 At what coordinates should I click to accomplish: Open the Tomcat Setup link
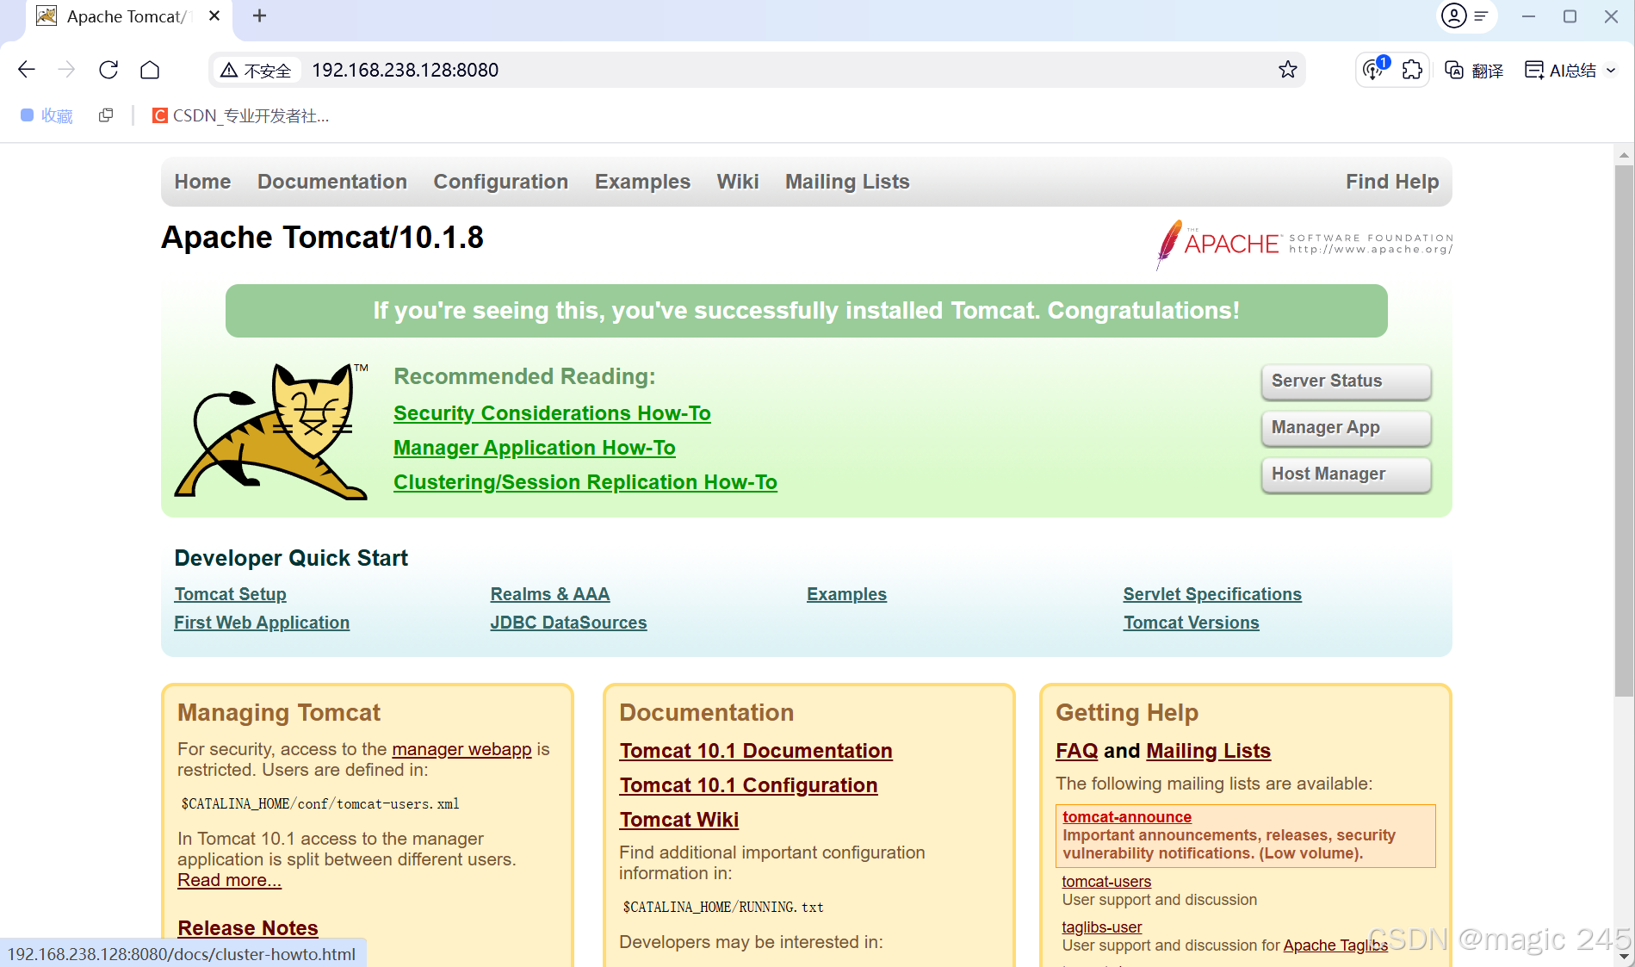pyautogui.click(x=231, y=594)
